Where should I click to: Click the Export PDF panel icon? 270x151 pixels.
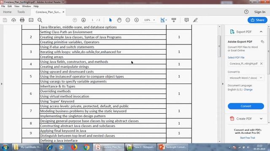point(232,32)
